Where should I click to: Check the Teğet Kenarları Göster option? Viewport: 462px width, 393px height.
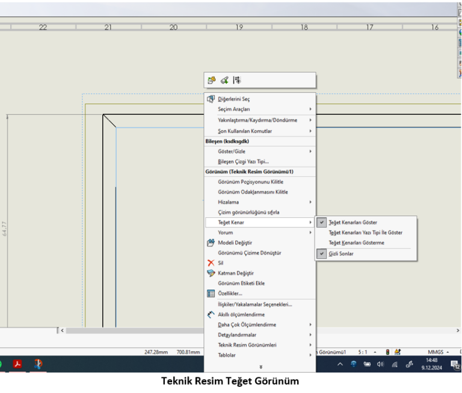click(x=353, y=222)
